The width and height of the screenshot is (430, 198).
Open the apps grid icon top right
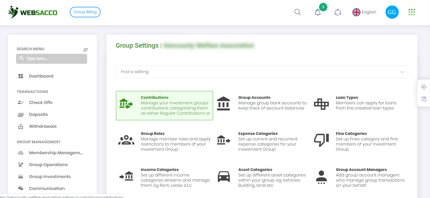[x=412, y=12]
